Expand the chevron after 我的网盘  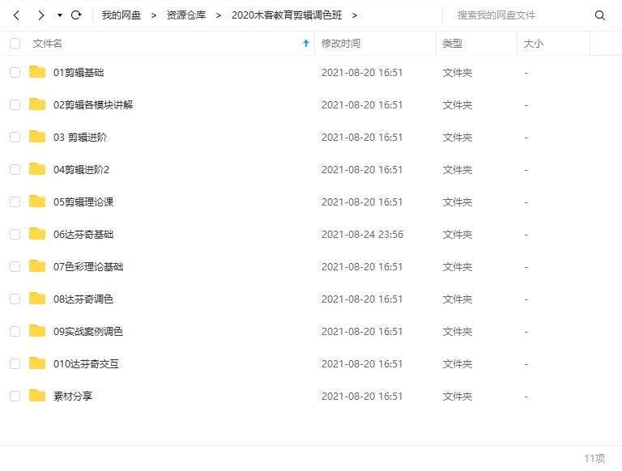pyautogui.click(x=154, y=15)
